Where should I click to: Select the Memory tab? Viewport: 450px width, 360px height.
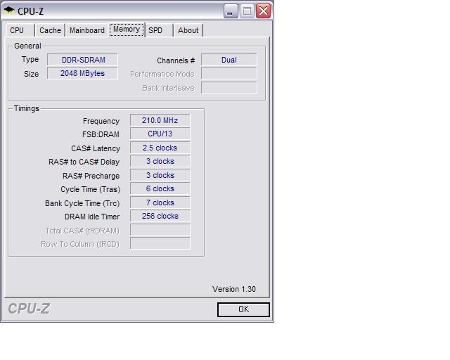(127, 30)
